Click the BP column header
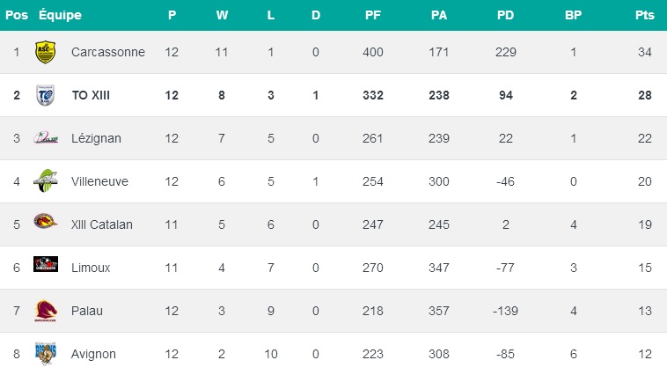The width and height of the screenshot is (667, 375). pyautogui.click(x=574, y=15)
